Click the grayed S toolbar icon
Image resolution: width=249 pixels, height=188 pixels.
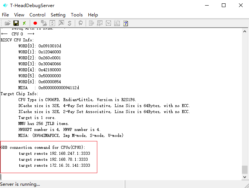[x=69, y=23]
